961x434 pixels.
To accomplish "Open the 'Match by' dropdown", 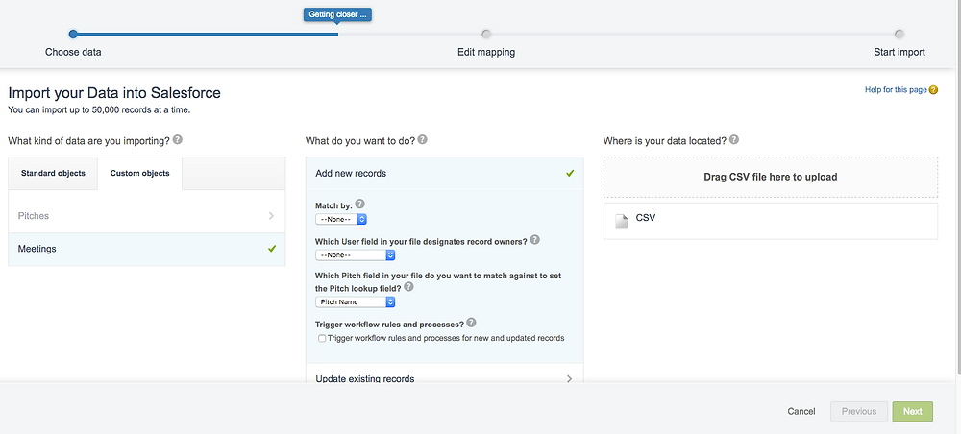I will pos(341,219).
